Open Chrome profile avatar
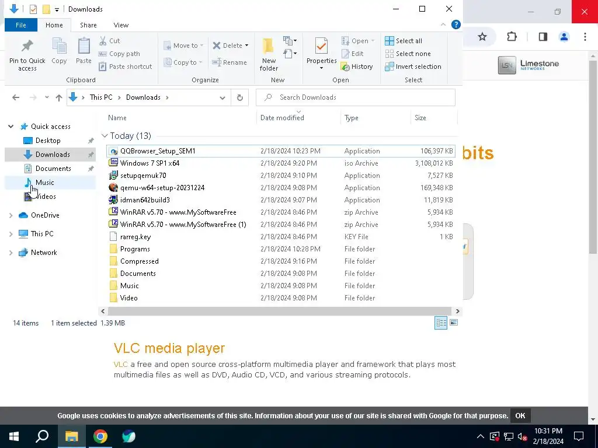 [x=564, y=37]
